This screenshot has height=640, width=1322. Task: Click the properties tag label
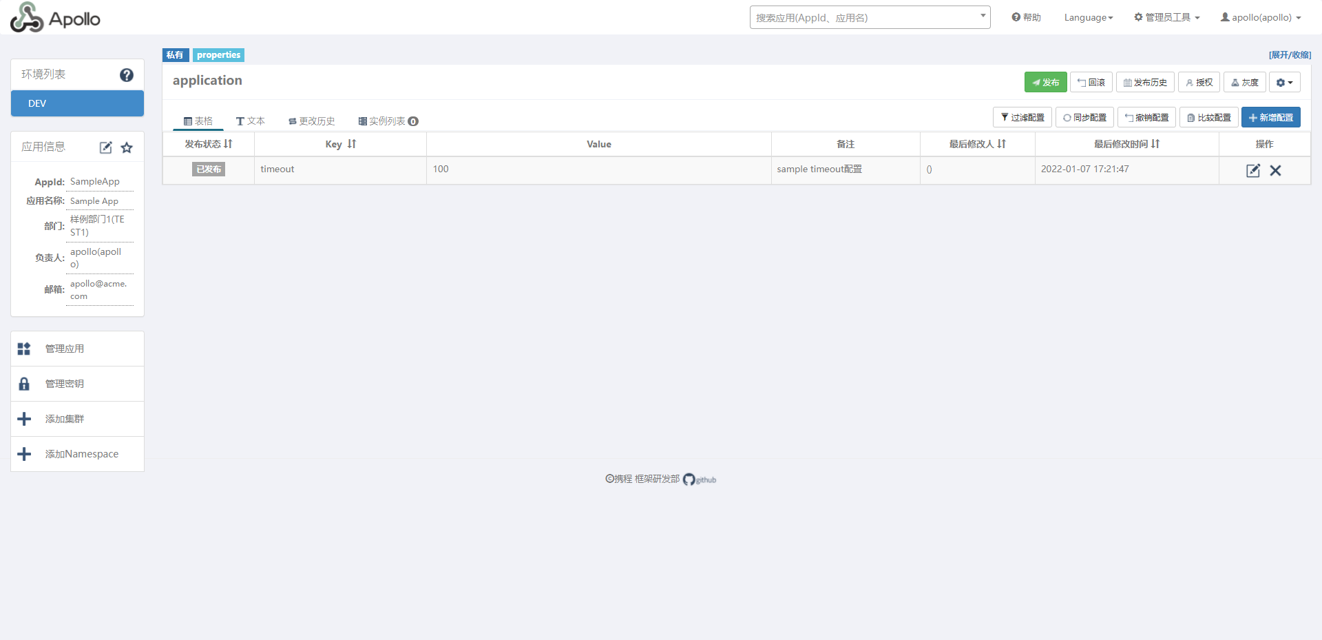[218, 55]
